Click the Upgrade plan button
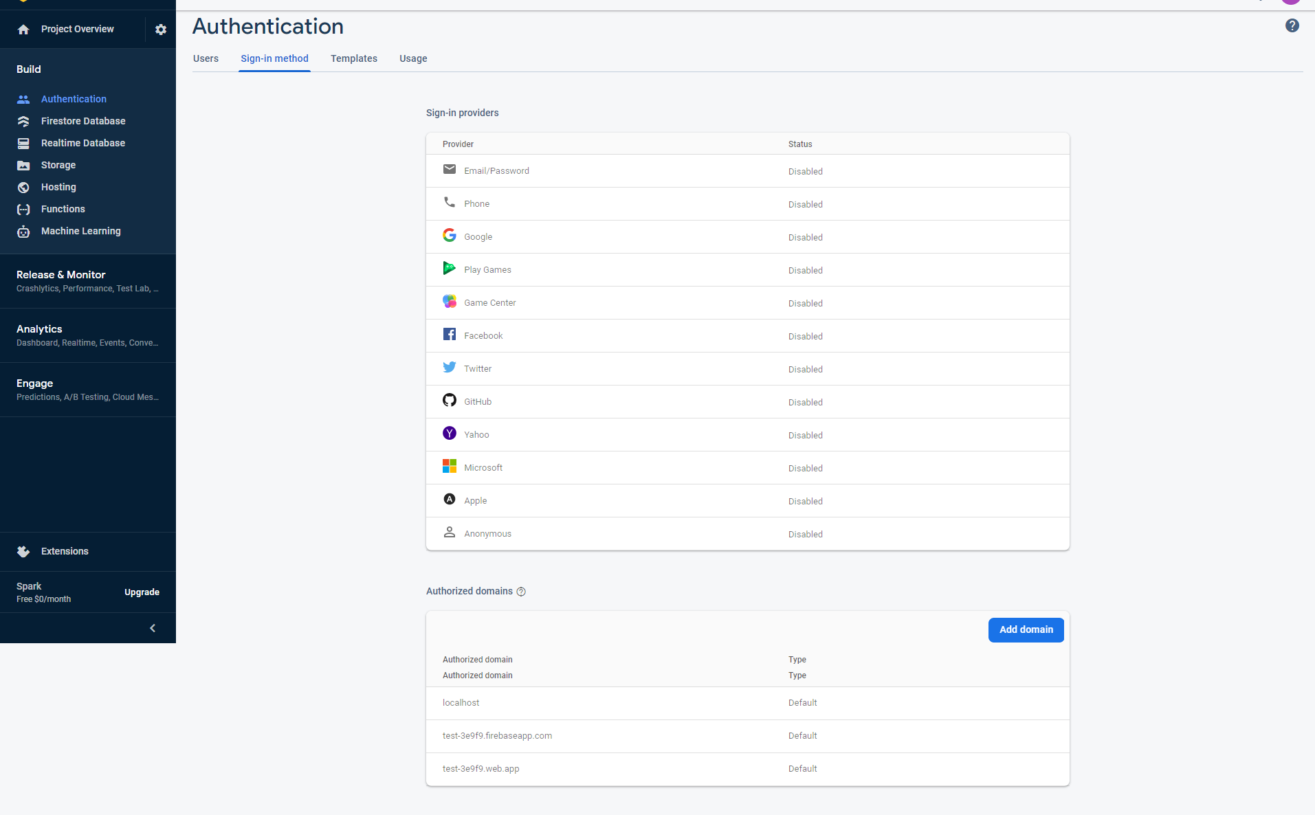Viewport: 1315px width, 815px height. (x=142, y=592)
